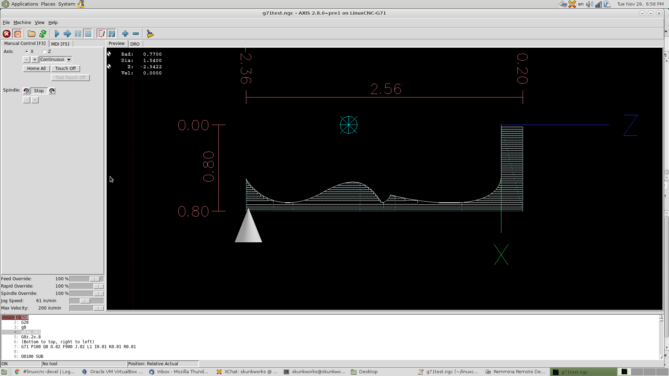The image size is (669, 376).
Task: Zoom in the preview with plus icon
Action: tap(125, 34)
